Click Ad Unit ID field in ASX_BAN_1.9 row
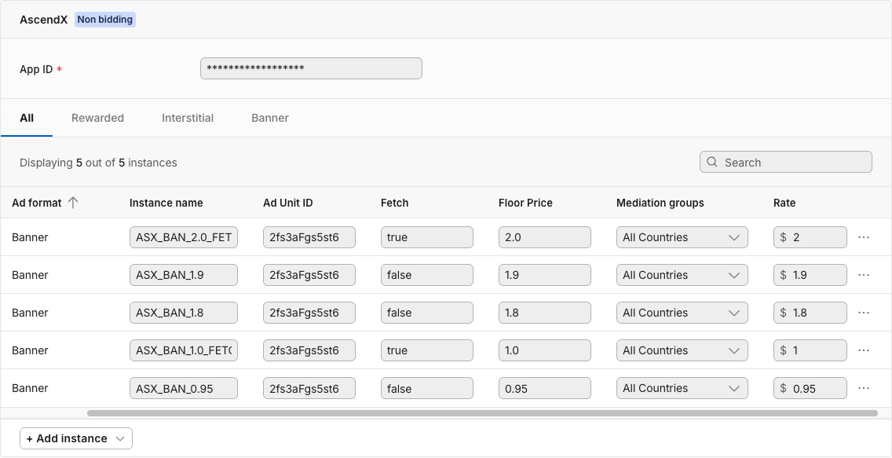 [x=309, y=275]
